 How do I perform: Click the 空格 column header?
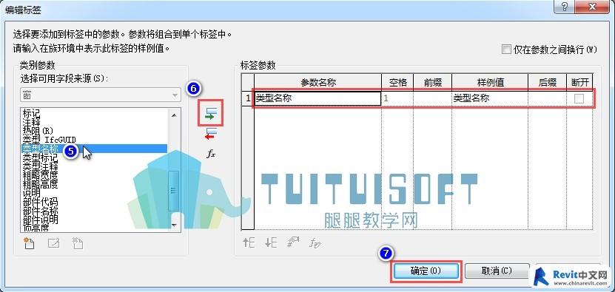(397, 82)
